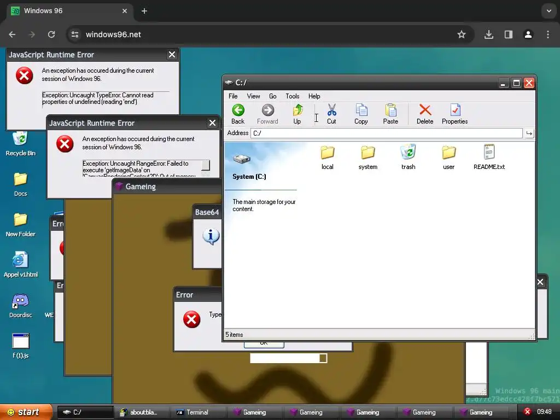
Task: Click the address bar Go arrow
Action: [x=529, y=133]
